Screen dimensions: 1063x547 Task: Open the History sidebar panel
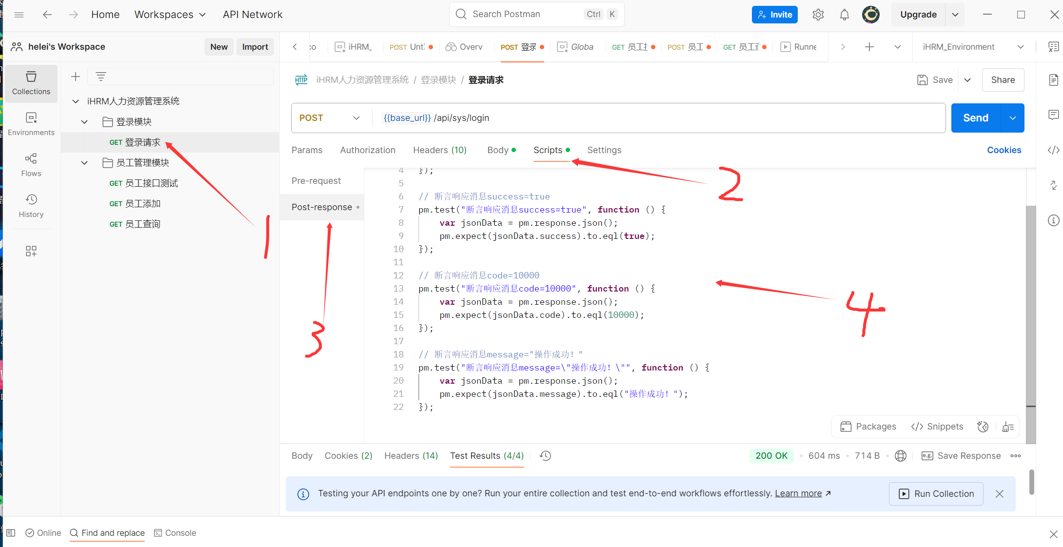pyautogui.click(x=31, y=206)
